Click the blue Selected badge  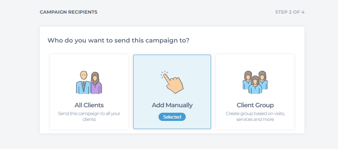click(172, 117)
